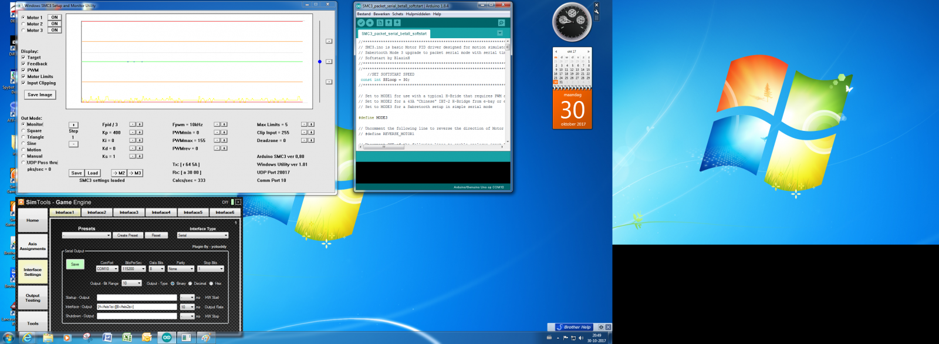939x344 pixels.
Task: Open the Interface Type dropdown
Action: [202, 235]
